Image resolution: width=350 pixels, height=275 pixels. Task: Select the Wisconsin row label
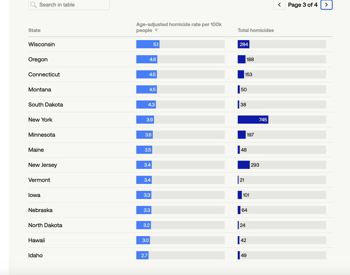41,44
